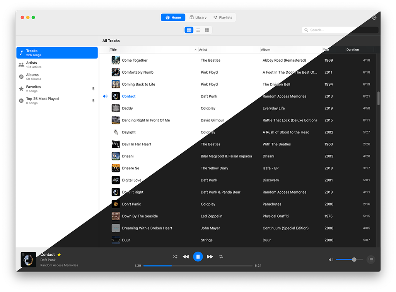
Task: Click the Contact track artwork in list
Action: (x=116, y=96)
